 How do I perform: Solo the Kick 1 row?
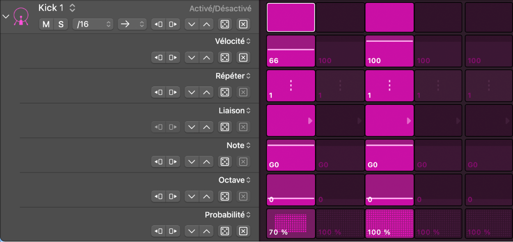point(61,24)
